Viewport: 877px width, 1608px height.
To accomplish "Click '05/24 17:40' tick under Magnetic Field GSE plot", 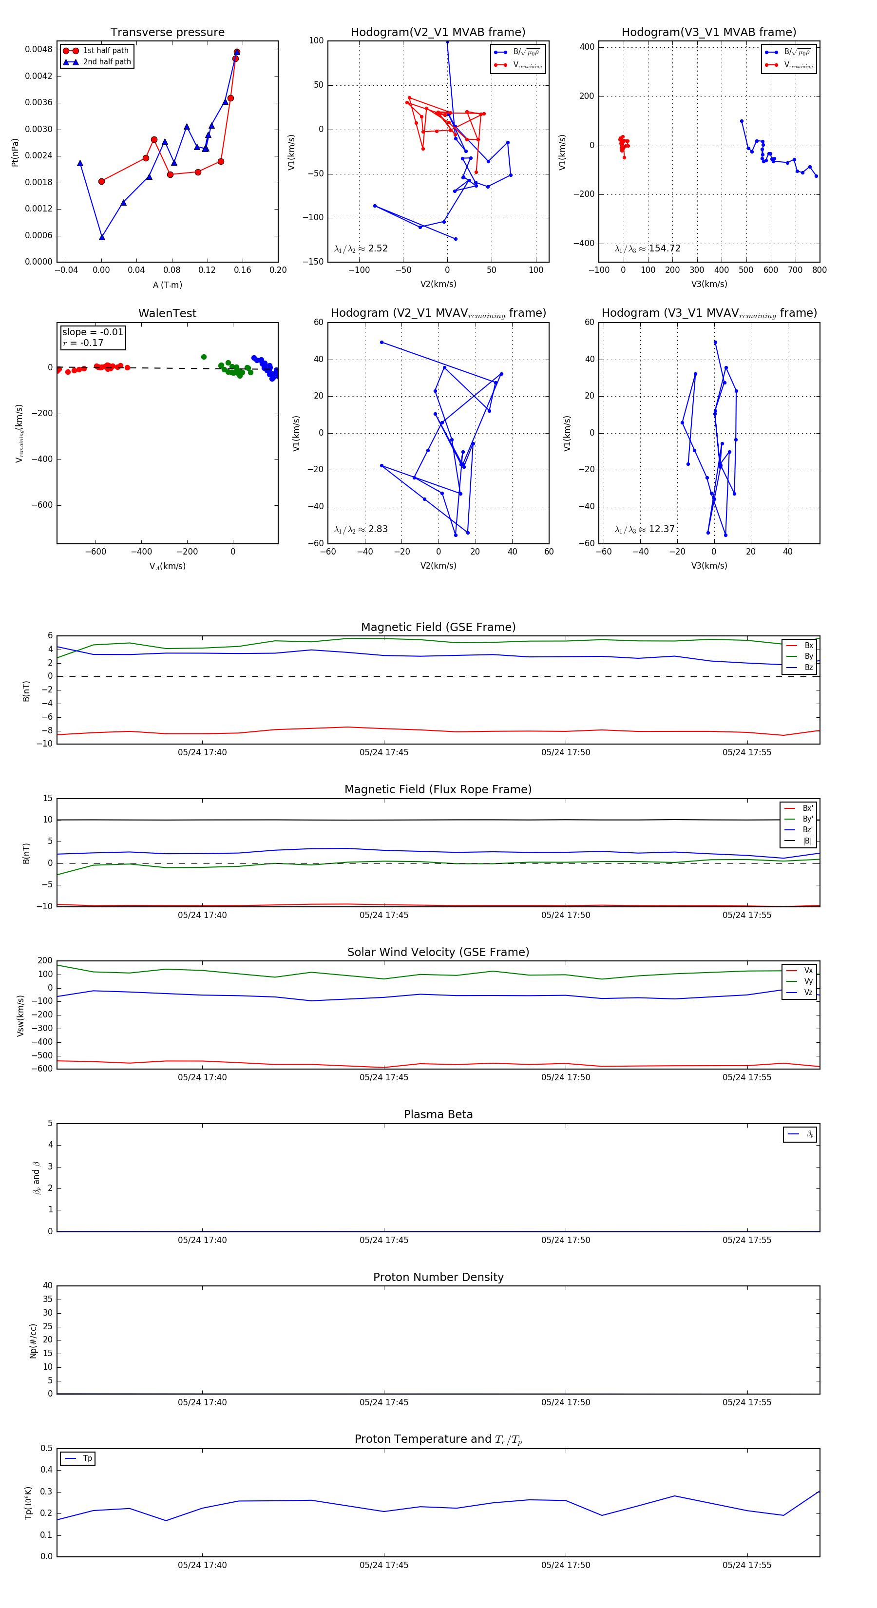I will 202,753.
